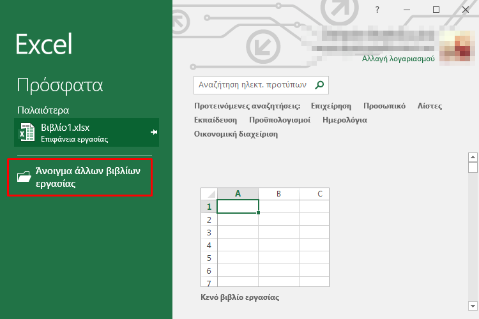Click the search magnifier icon
This screenshot has height=319, width=479.
tap(319, 85)
